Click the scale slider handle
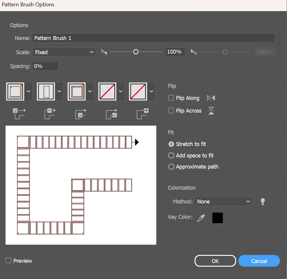Image resolution: width=287 pixels, height=279 pixels. (x=136, y=52)
